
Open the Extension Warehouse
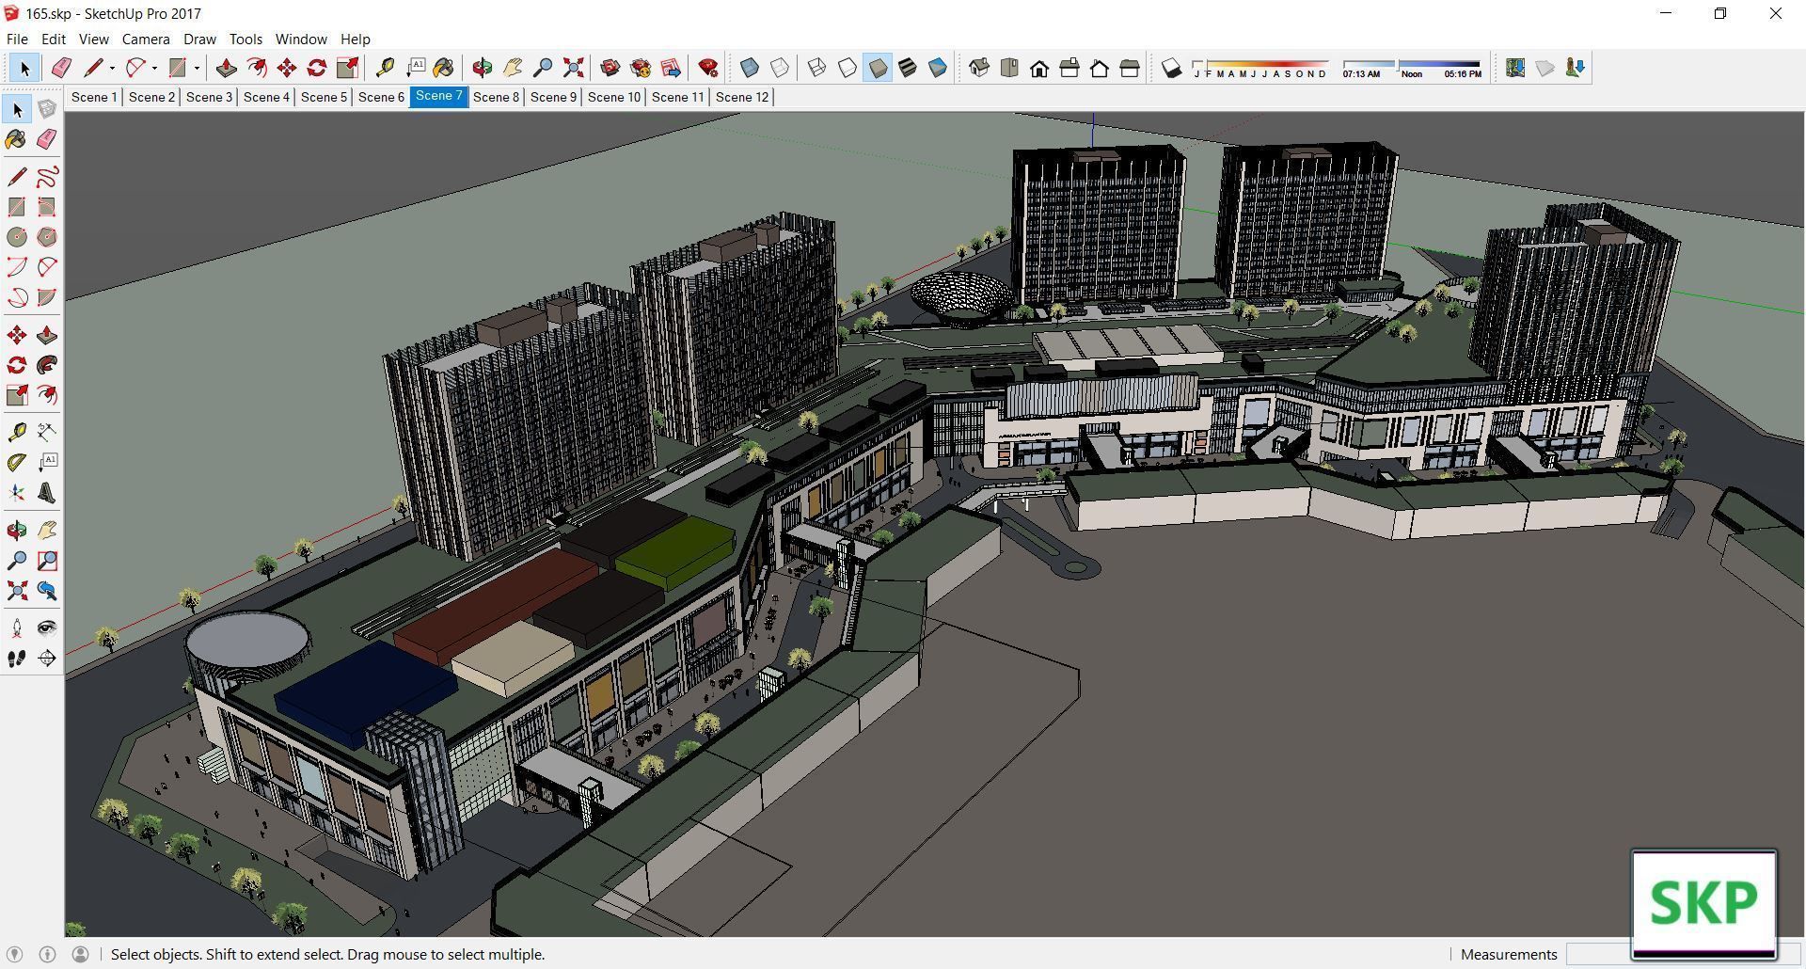point(641,68)
